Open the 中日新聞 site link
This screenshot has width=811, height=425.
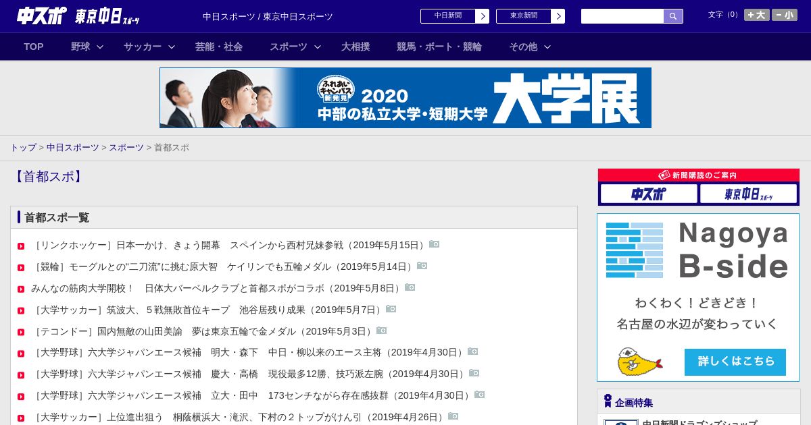(x=448, y=16)
